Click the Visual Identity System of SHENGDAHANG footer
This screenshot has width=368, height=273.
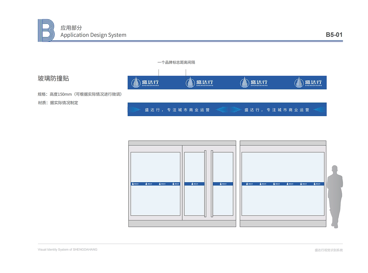68,249
